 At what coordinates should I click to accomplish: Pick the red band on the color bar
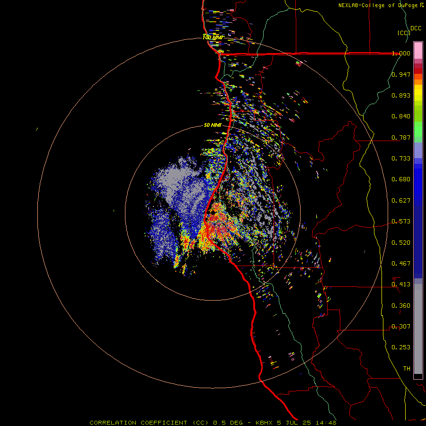[x=418, y=71]
